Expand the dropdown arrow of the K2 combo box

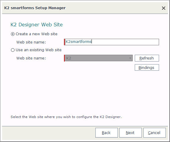130,58
